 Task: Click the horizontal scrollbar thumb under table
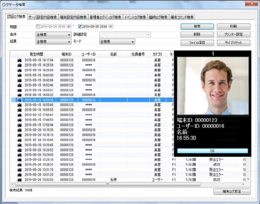[108, 184]
